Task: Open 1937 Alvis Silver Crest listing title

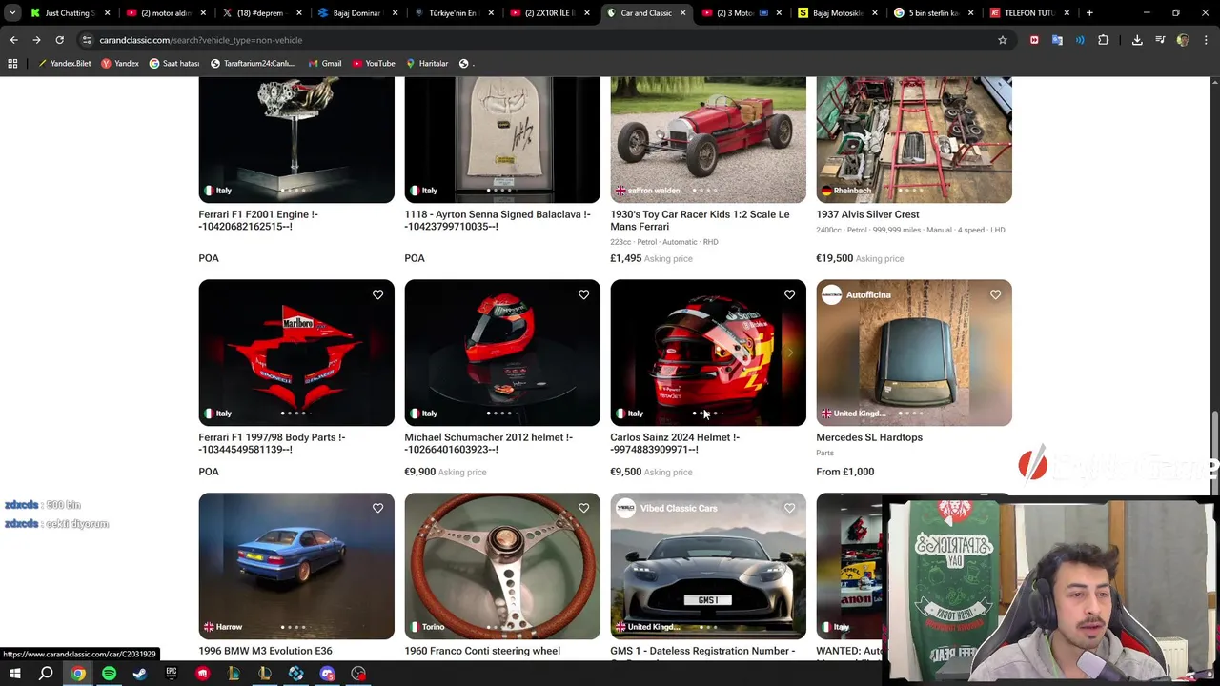Action: 867,214
